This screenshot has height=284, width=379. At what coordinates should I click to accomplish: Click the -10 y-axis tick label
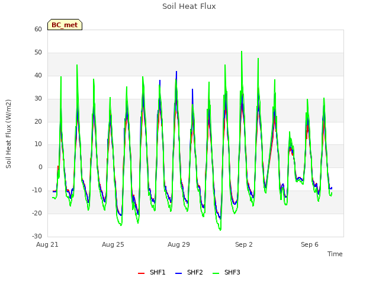click(37, 190)
